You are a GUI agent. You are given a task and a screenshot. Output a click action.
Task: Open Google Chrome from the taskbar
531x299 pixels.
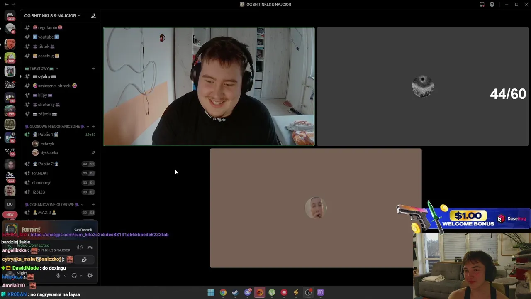coord(223,292)
